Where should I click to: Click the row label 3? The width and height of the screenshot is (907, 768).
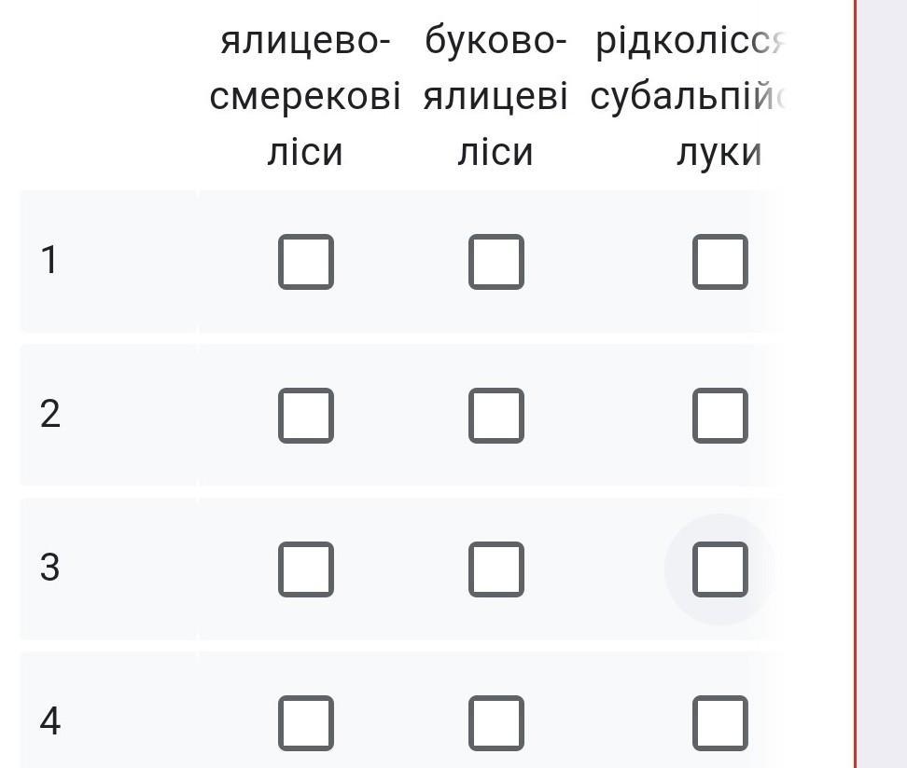(50, 567)
